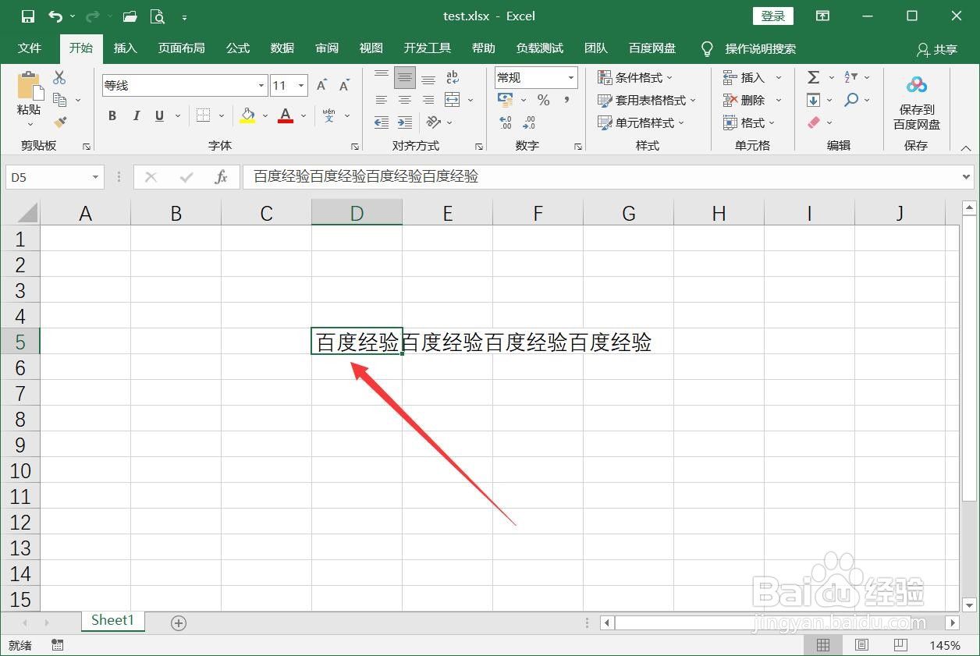Open the 文件 File menu
This screenshot has height=656, width=980.
[30, 48]
